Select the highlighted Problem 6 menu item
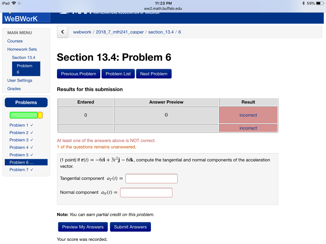Viewport: 326px width, 244px height. pyautogui.click(x=26, y=69)
